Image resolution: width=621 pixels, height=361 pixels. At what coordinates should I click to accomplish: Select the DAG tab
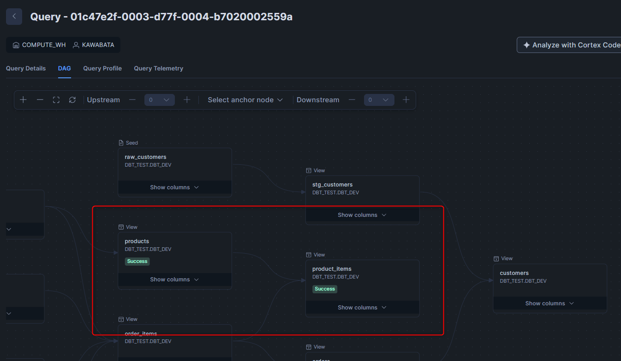(65, 69)
